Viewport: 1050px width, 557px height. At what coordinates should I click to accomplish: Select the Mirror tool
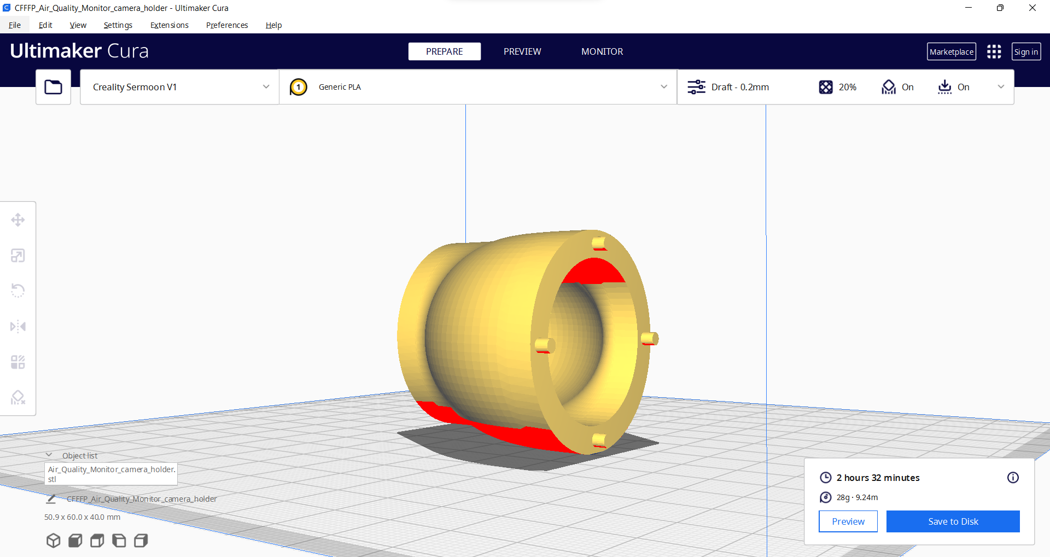(18, 326)
